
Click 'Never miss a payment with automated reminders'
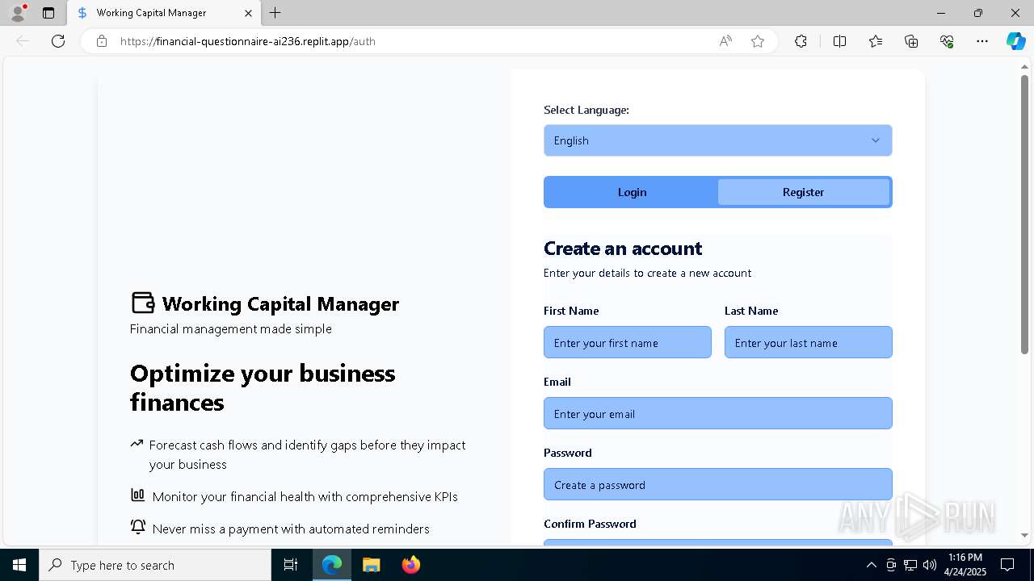click(x=291, y=529)
